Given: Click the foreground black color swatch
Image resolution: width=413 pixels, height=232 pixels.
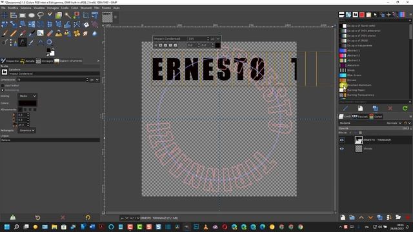Looking at the screenshot, I should point(48,50).
